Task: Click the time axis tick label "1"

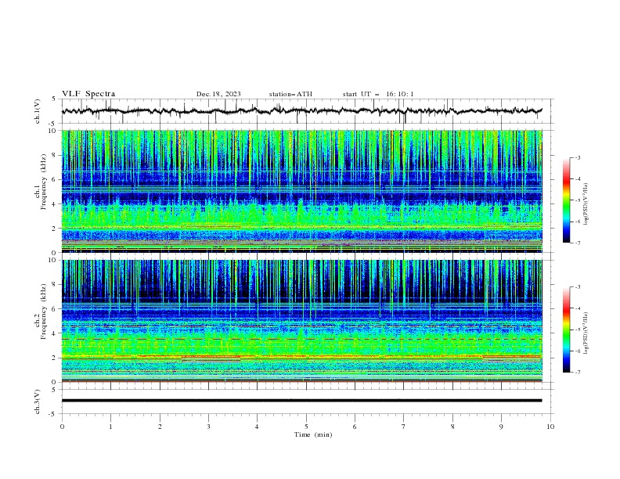Action: [110, 427]
